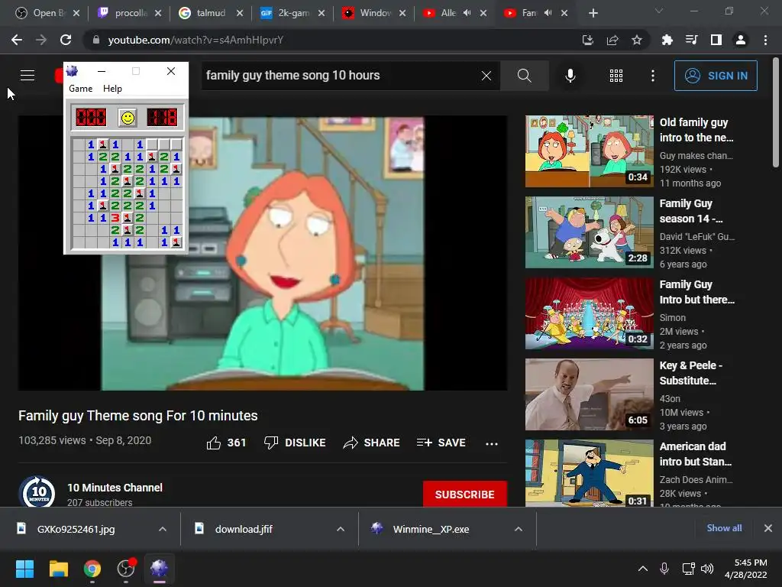
Task: Open the Minesweeper Game menu
Action: pos(80,89)
